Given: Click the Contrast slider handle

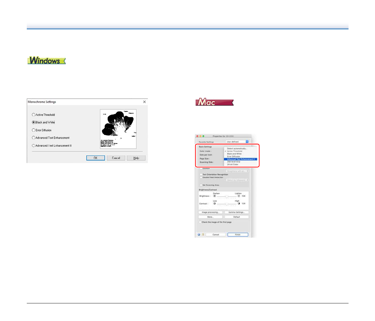Looking at the screenshot, I should click(x=227, y=204).
